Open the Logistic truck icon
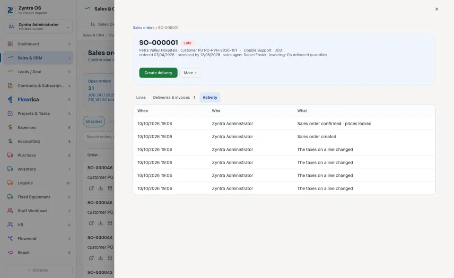This screenshot has height=278, width=454. pyautogui.click(x=10, y=182)
